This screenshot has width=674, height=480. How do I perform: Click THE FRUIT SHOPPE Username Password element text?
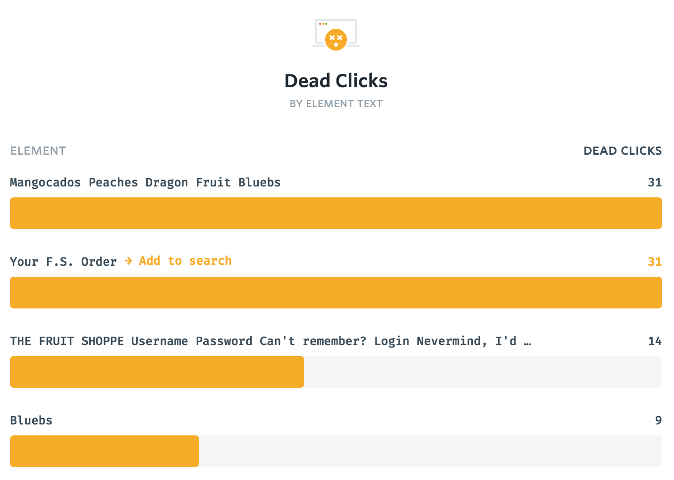[271, 341]
